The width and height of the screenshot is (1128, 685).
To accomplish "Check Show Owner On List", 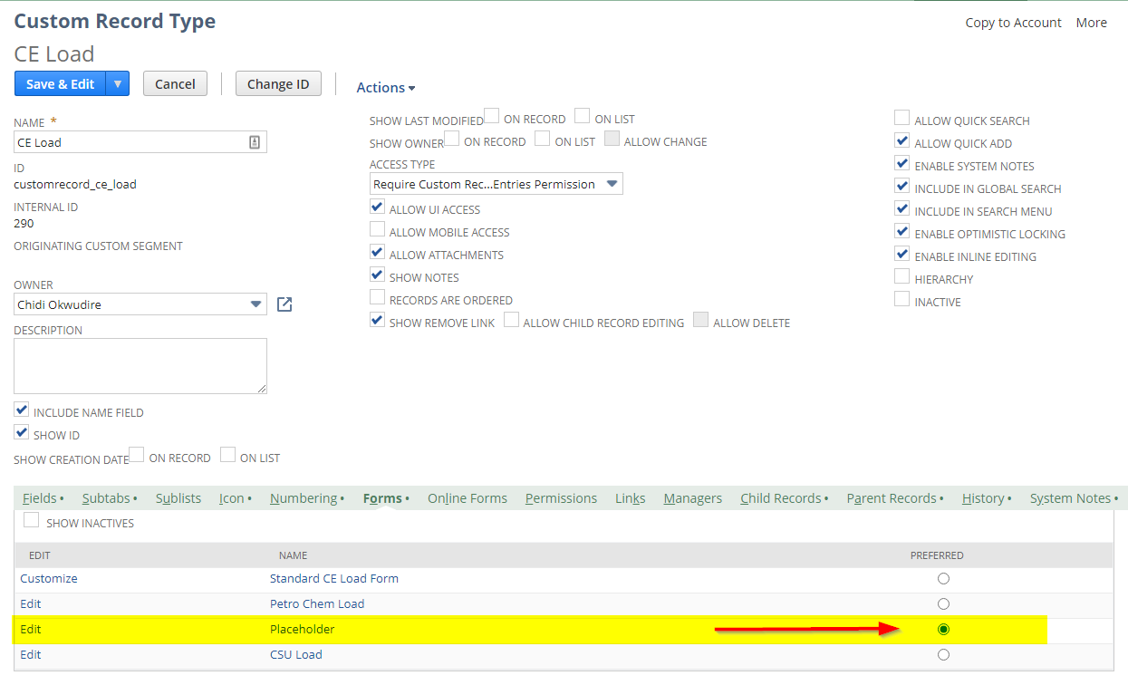I will pos(543,139).
